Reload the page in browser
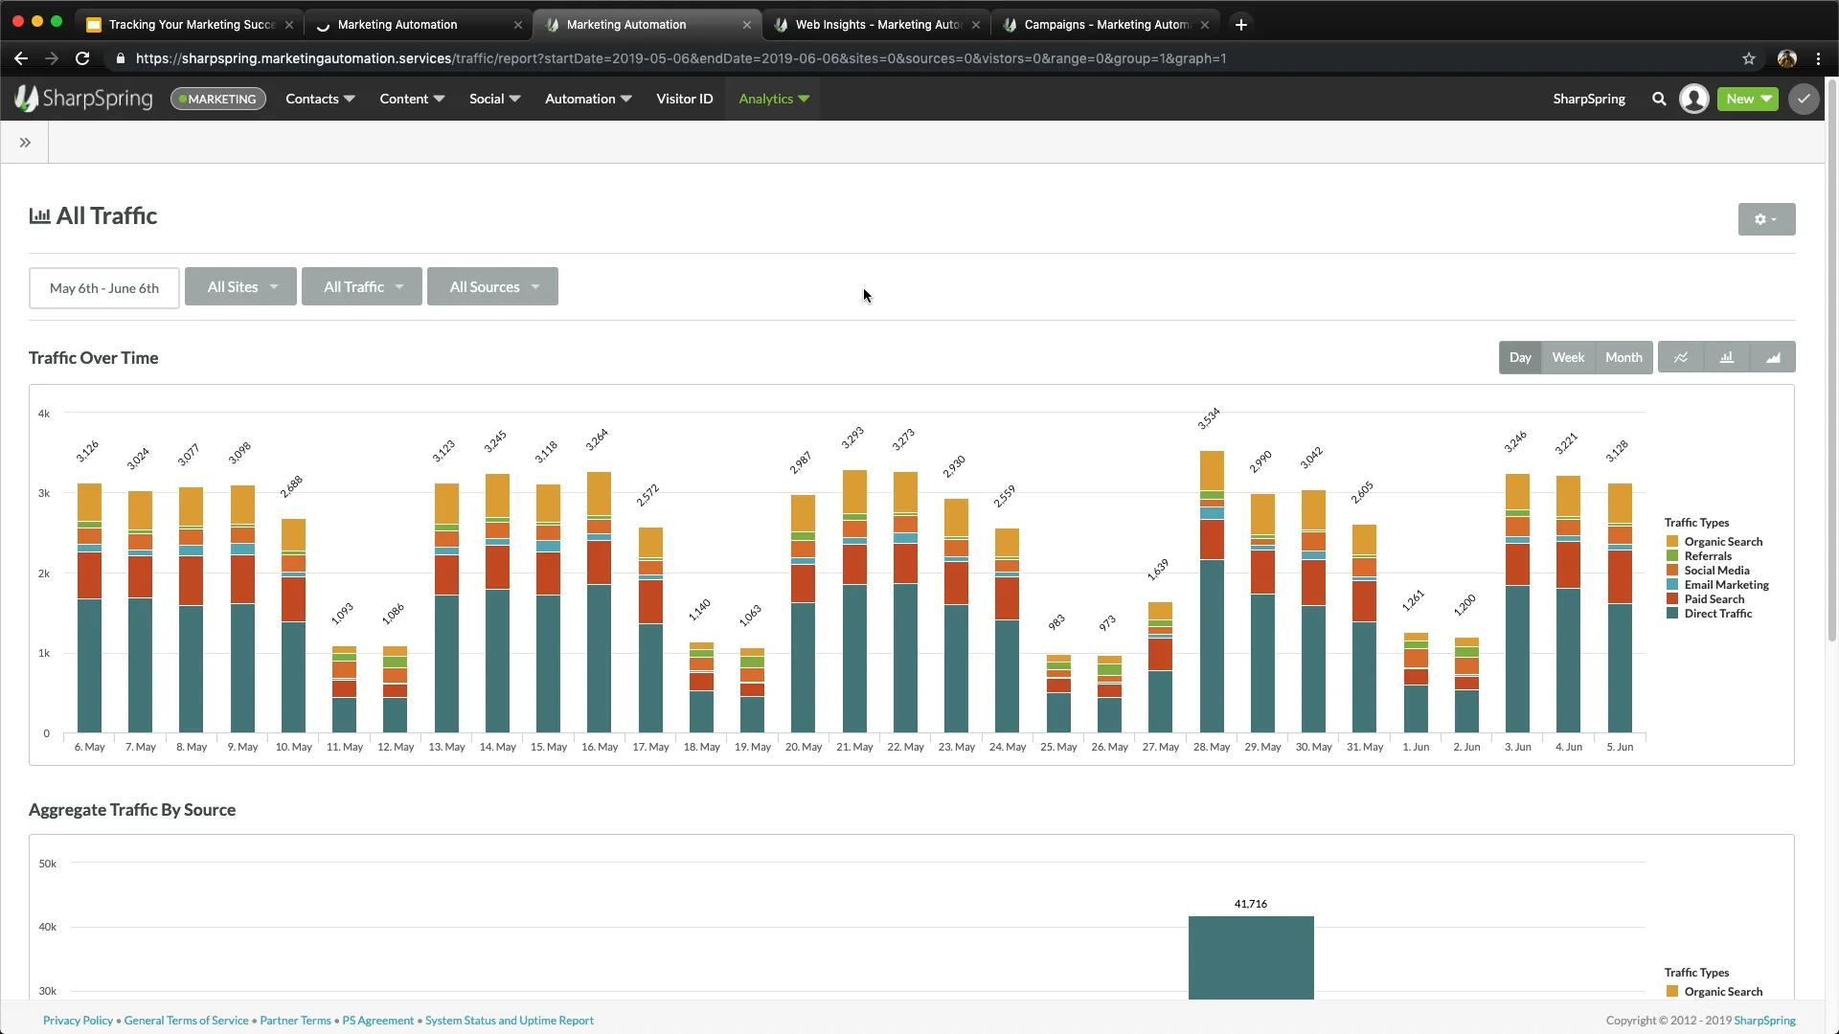 click(x=82, y=58)
